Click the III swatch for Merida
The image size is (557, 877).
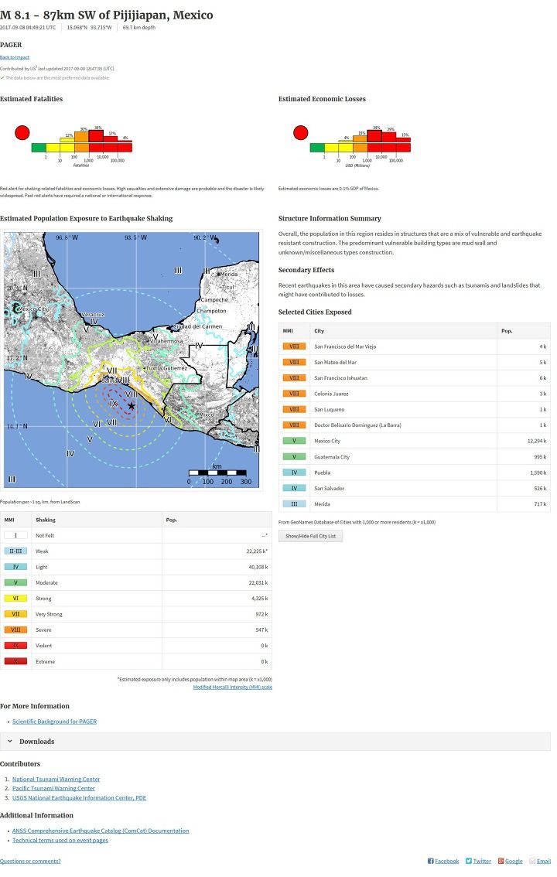294,504
